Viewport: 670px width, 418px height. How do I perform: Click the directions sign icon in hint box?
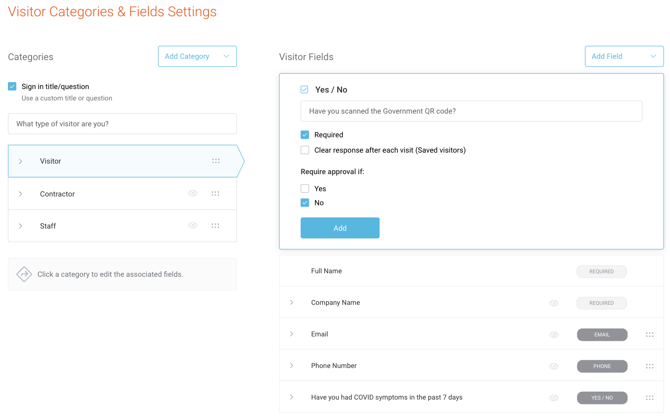(24, 274)
